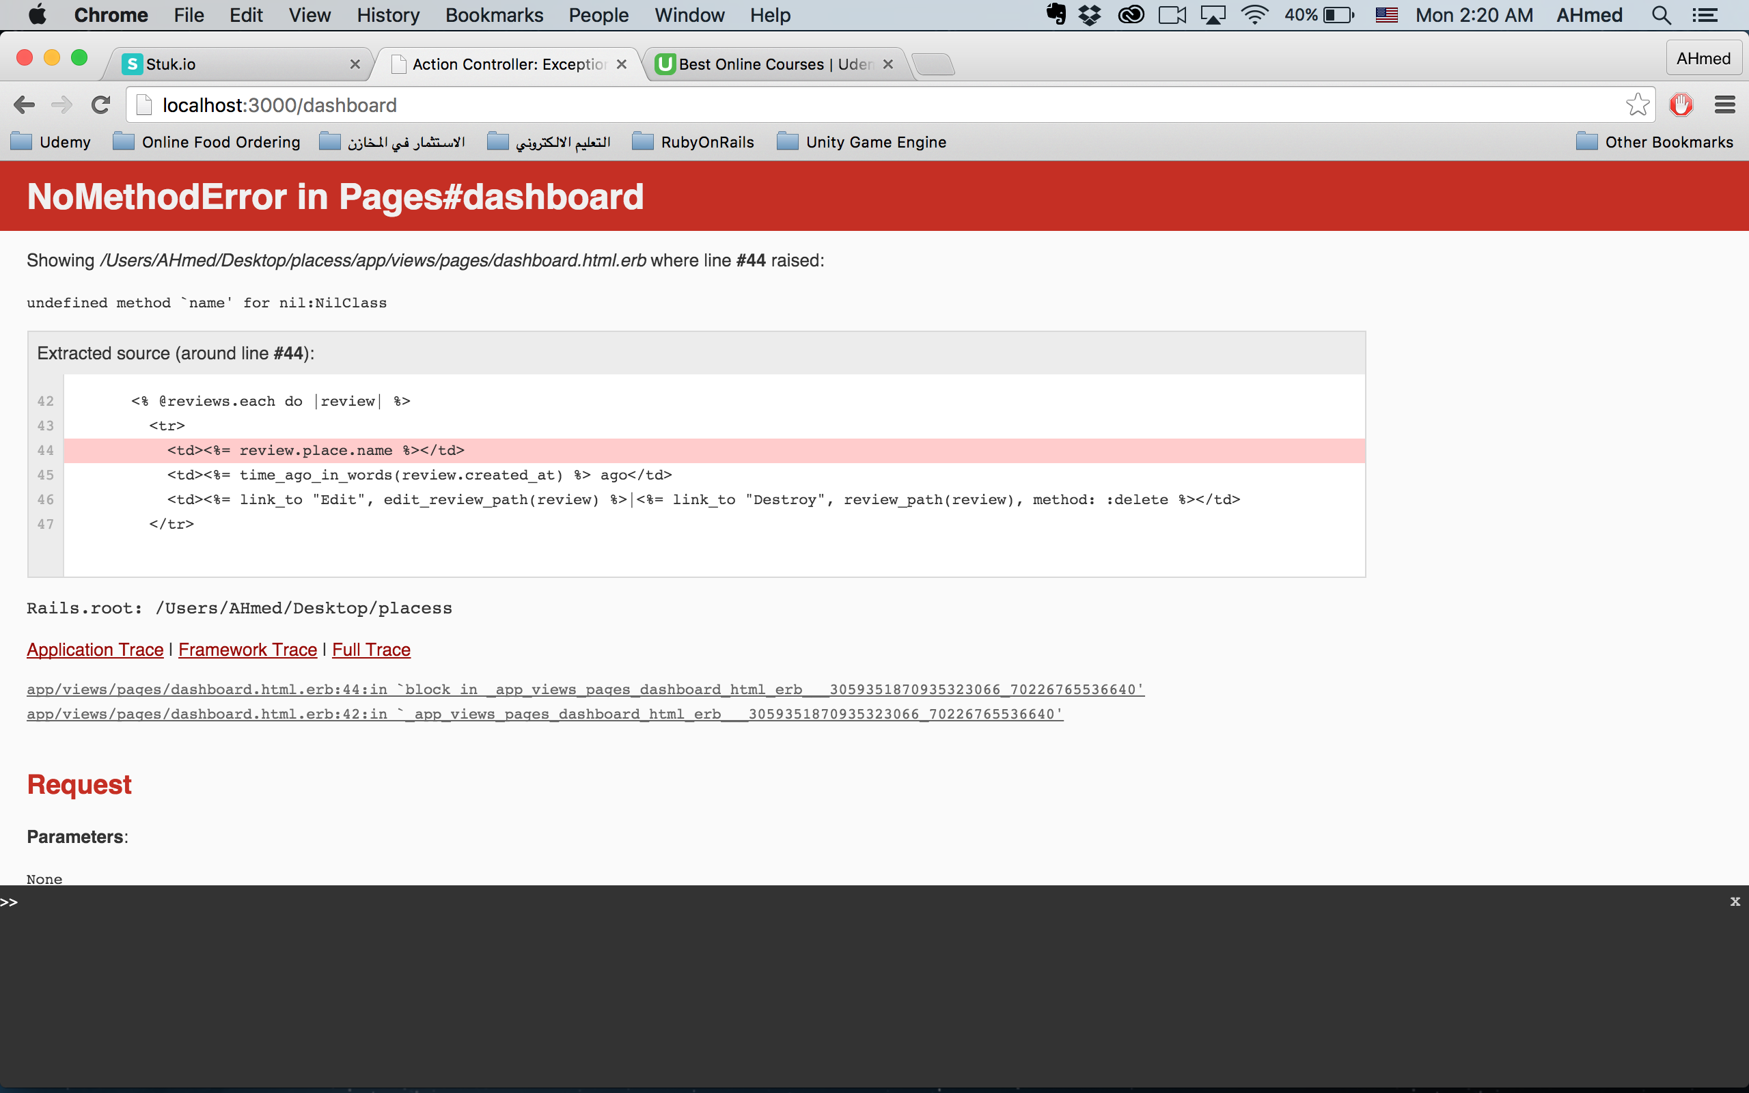Open the Chrome hamburger menu

1724,105
